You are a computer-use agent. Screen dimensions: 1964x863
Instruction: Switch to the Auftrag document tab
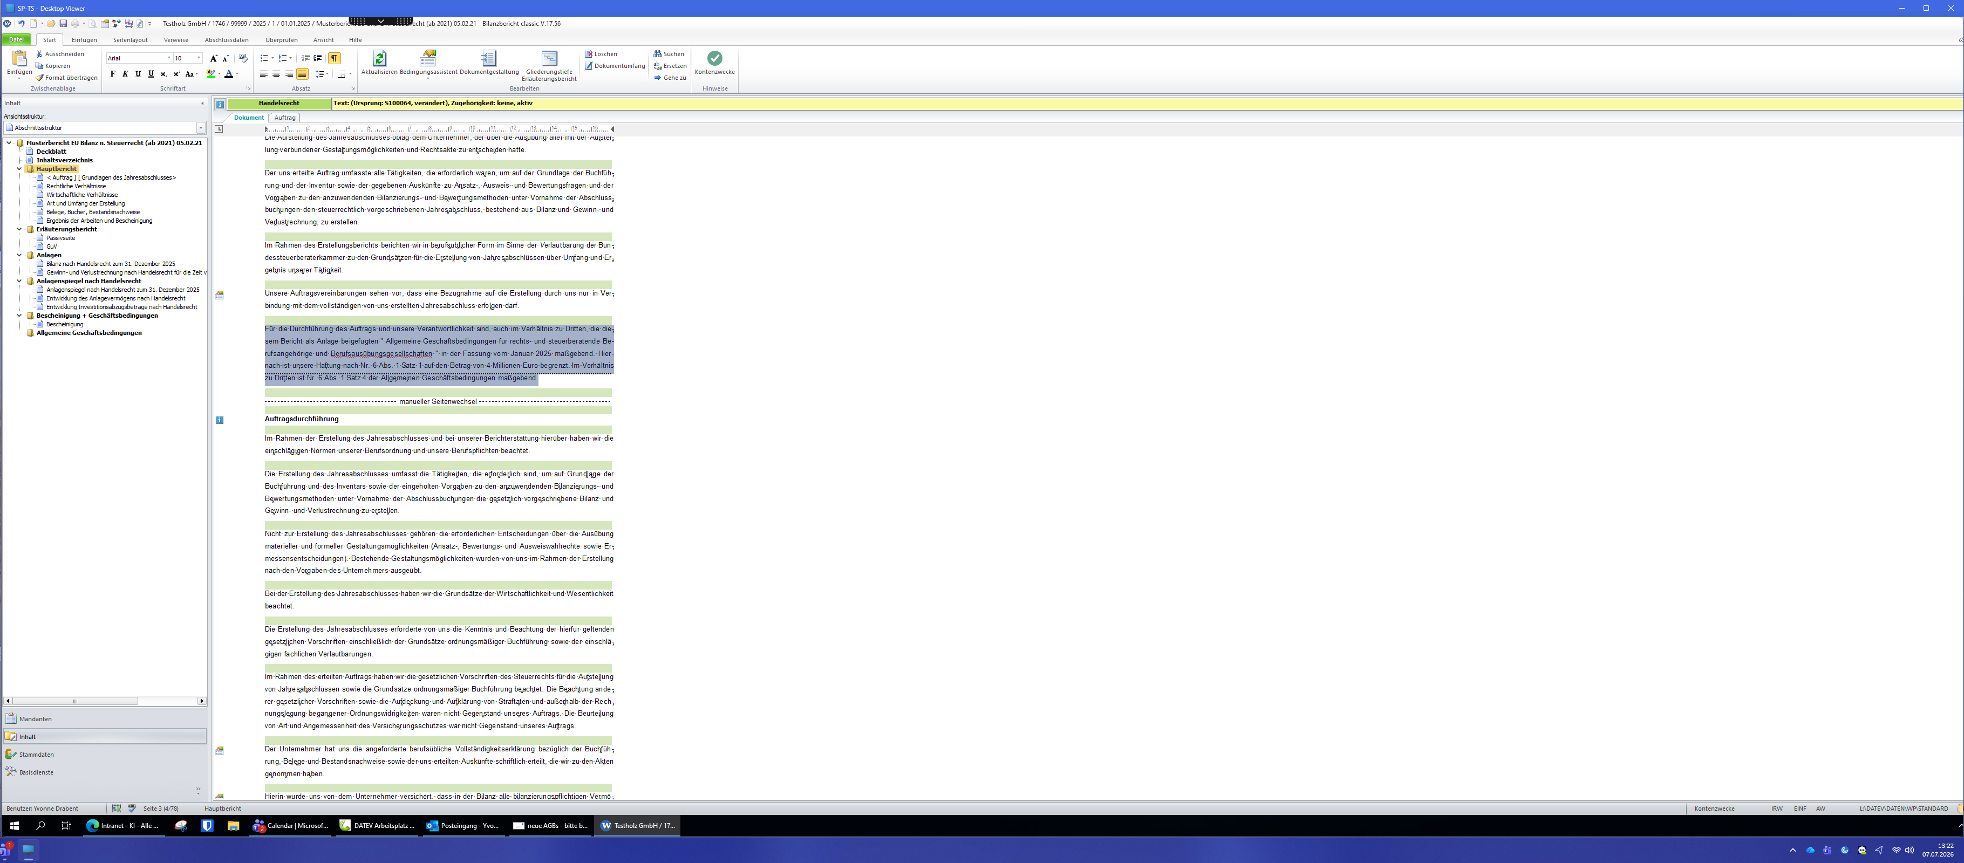(285, 118)
